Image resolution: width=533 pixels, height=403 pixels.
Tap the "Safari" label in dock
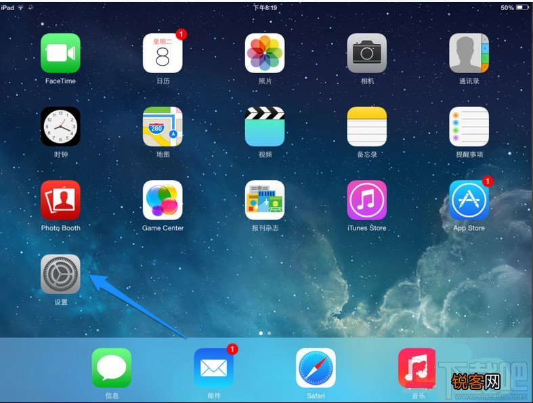click(x=316, y=396)
